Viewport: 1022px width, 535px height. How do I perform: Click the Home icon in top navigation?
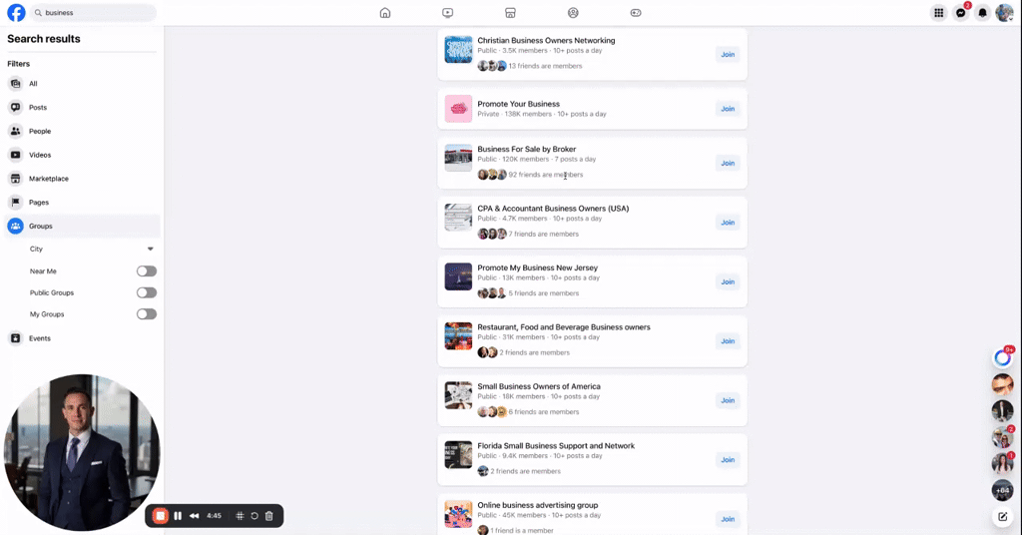(385, 12)
